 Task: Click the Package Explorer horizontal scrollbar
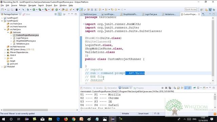click(25, 110)
